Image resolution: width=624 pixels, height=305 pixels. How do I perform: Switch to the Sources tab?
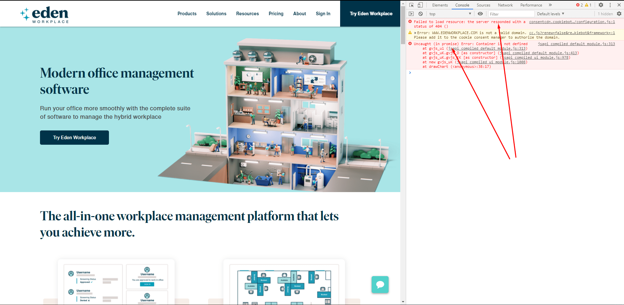click(x=484, y=5)
